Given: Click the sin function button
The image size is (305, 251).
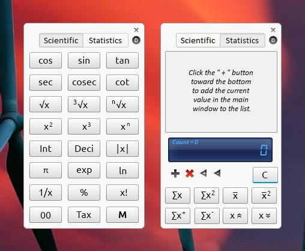Looking at the screenshot, I should point(84,60).
